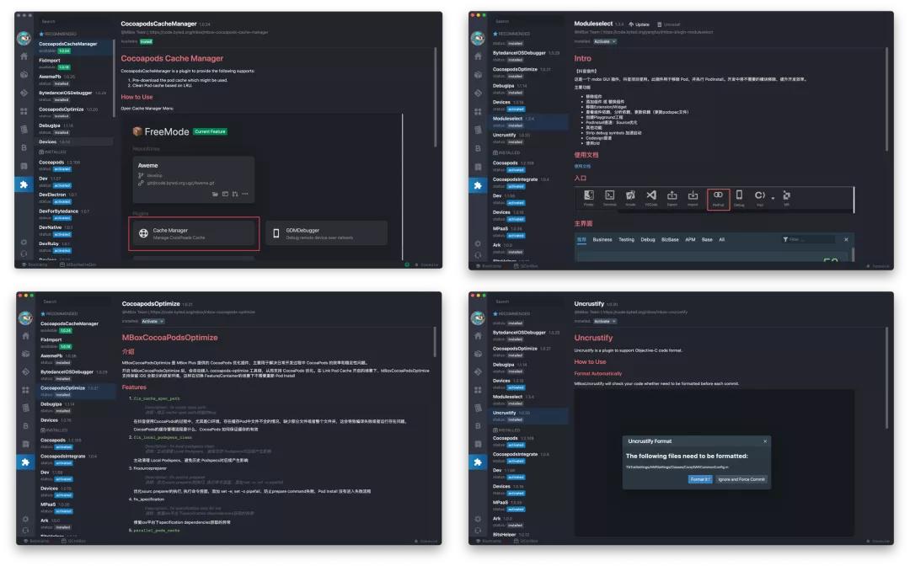Click the C-shaped icon in Moduleselect toolbar
This screenshot has width=910, height=566.
click(x=759, y=197)
